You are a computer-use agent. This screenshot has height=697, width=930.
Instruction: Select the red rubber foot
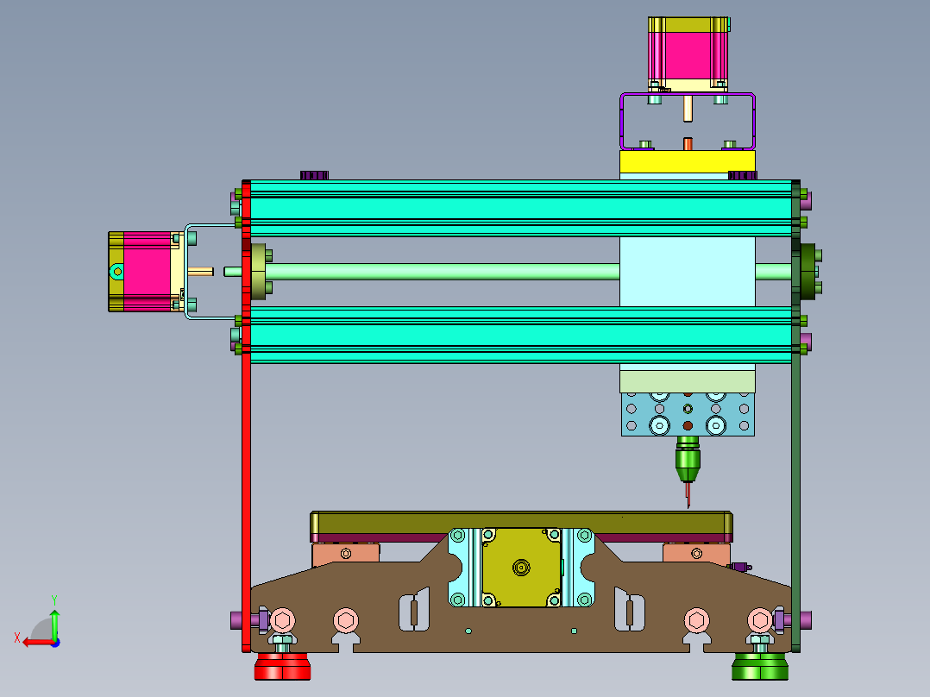pyautogui.click(x=282, y=667)
